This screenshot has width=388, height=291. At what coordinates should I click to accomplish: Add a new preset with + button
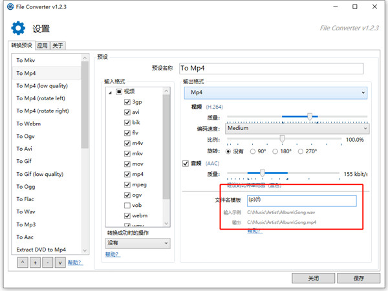35,263
